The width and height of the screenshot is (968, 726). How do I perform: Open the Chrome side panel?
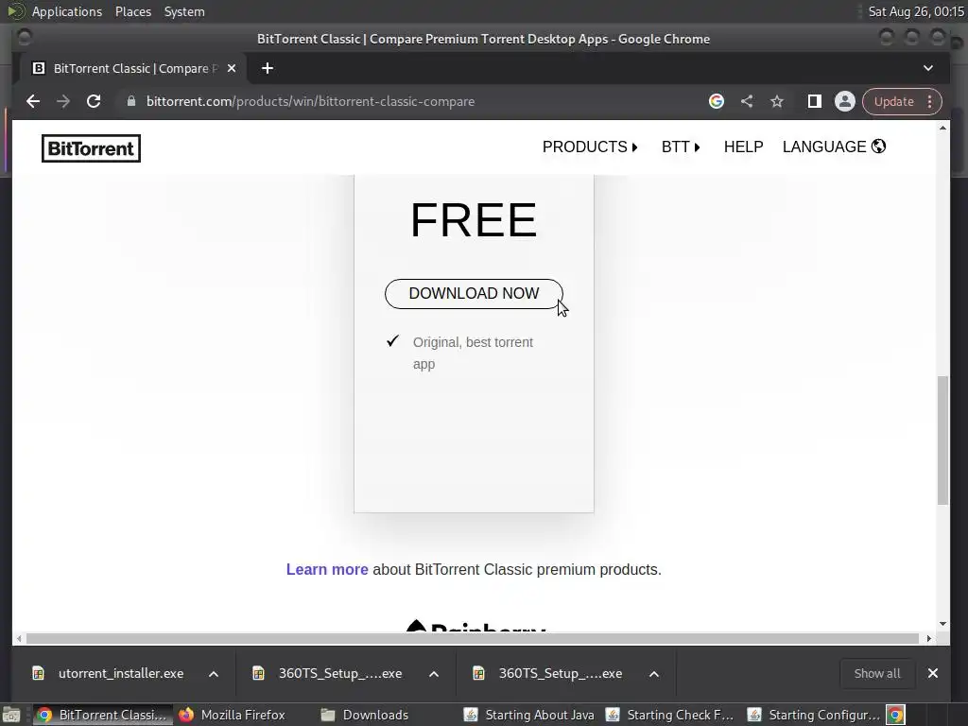tap(814, 101)
